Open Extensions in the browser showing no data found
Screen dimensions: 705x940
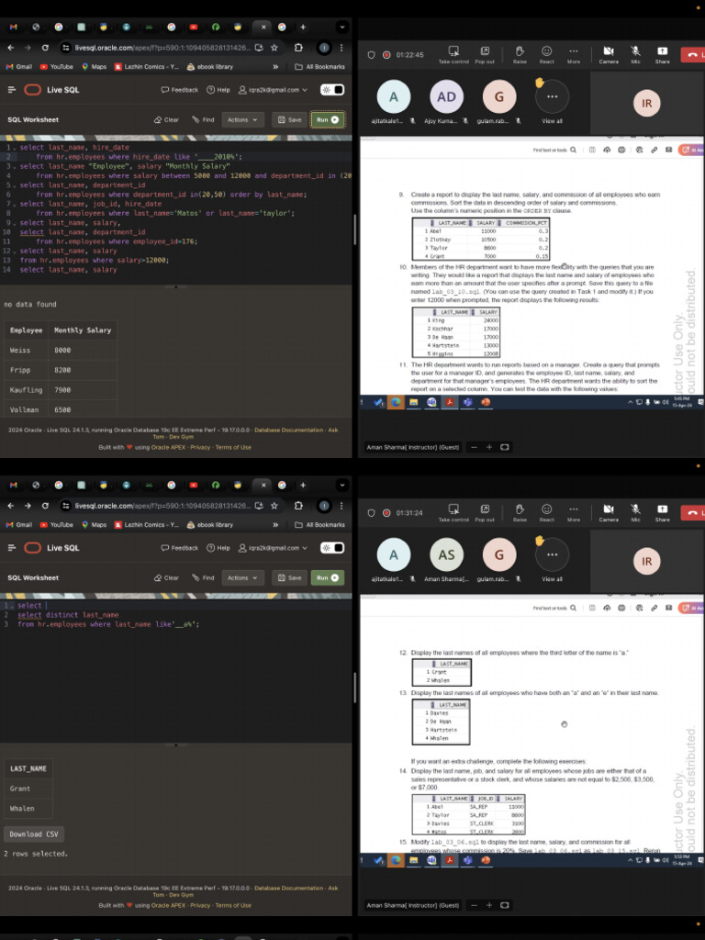[x=298, y=48]
